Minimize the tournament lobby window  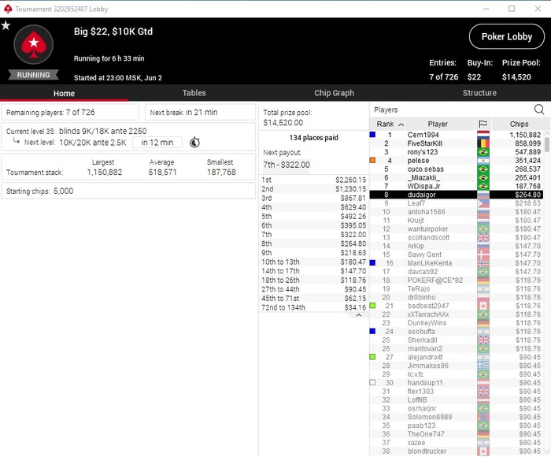coord(486,9)
